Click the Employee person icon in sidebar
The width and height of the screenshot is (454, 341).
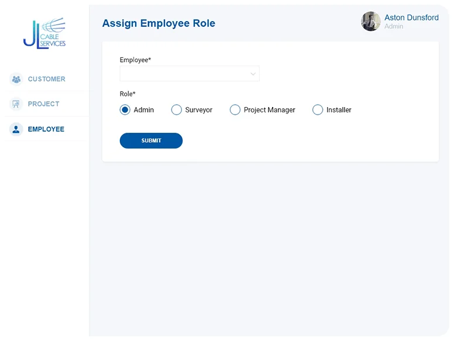tap(16, 129)
